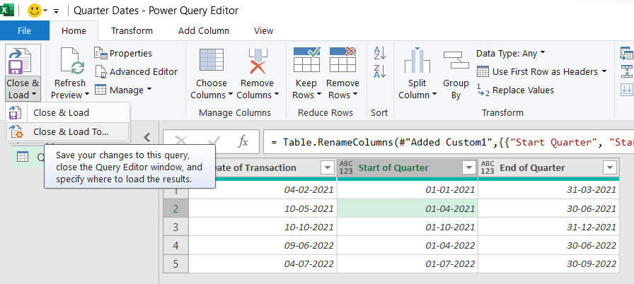Viewport: 634px width, 284px height.
Task: Click cell 31-03-2021
Action: 548,189
